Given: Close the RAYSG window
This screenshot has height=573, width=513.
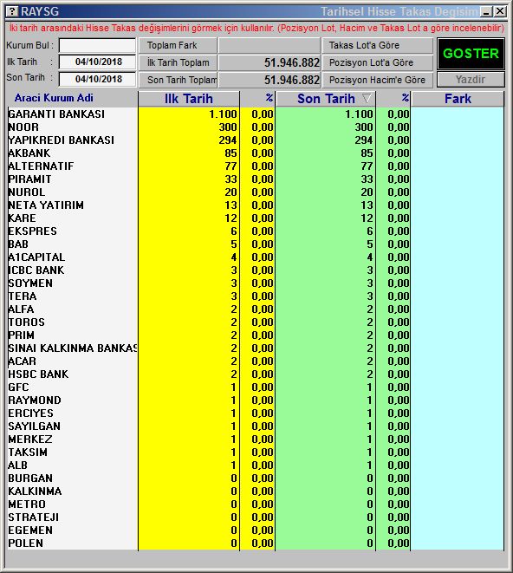Looking at the screenshot, I should 500,11.
